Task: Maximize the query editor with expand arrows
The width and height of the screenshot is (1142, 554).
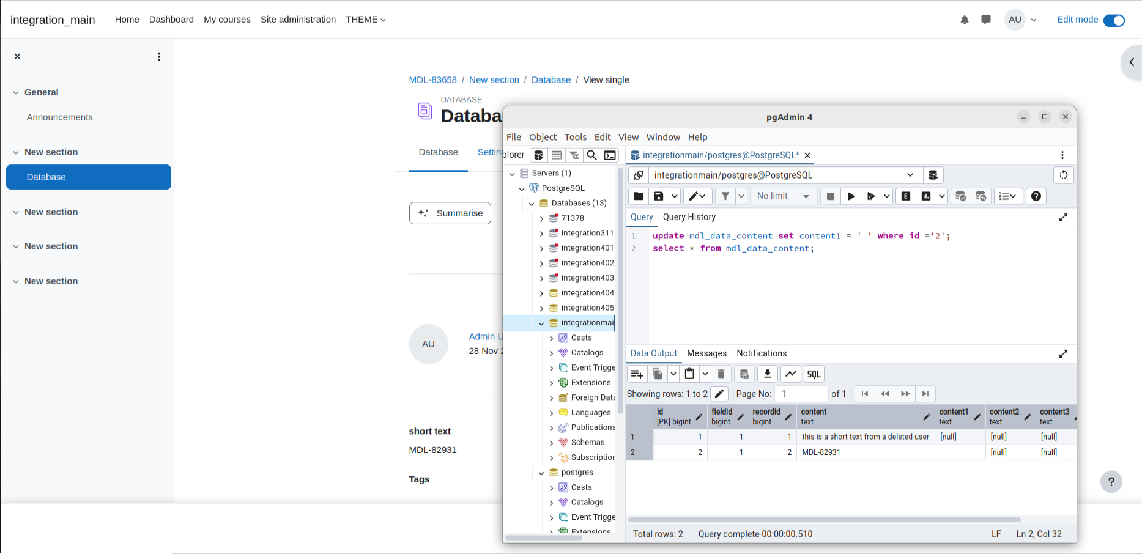Action: pyautogui.click(x=1063, y=218)
